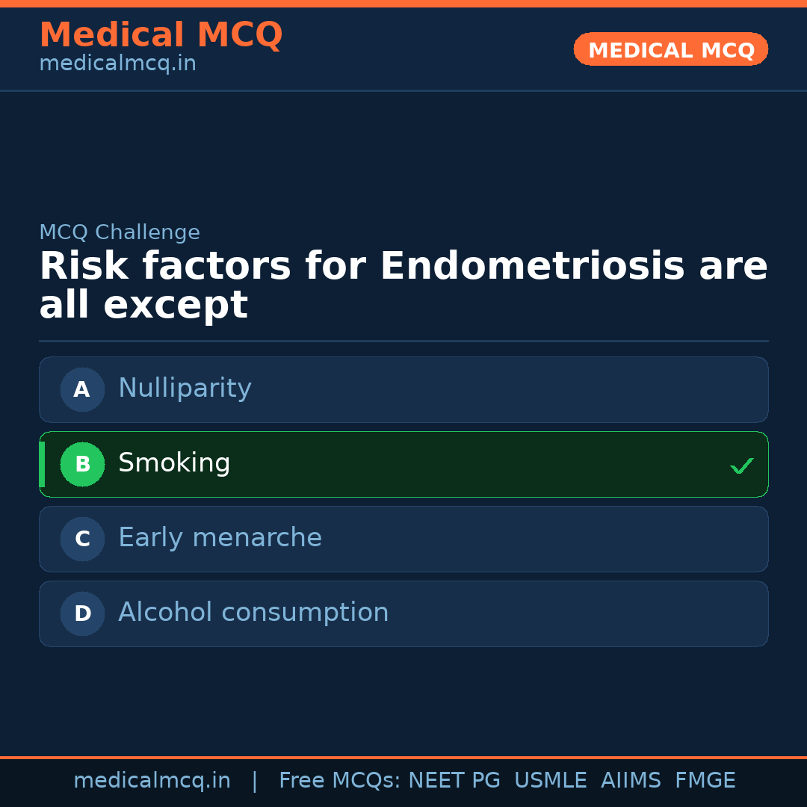Choose the Smoking answer text
The width and height of the screenshot is (807, 807).
174,463
